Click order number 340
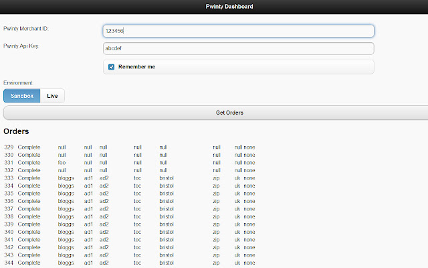428x268 pixels. (9, 232)
